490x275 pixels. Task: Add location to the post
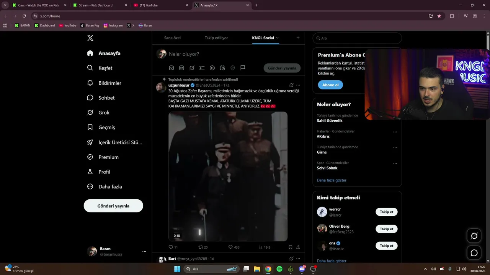click(232, 68)
